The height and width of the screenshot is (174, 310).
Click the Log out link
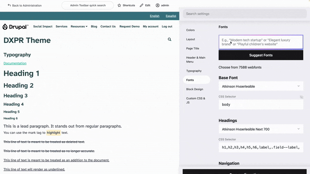[x=167, y=26]
